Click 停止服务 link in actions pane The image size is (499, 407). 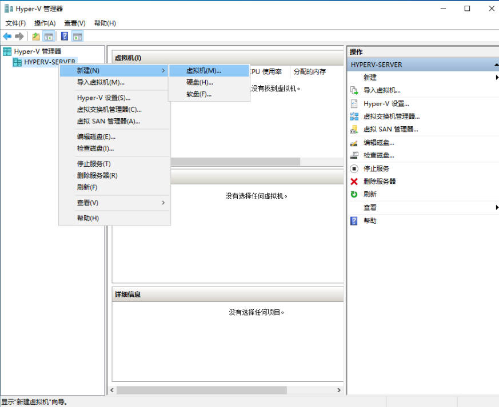pos(376,168)
